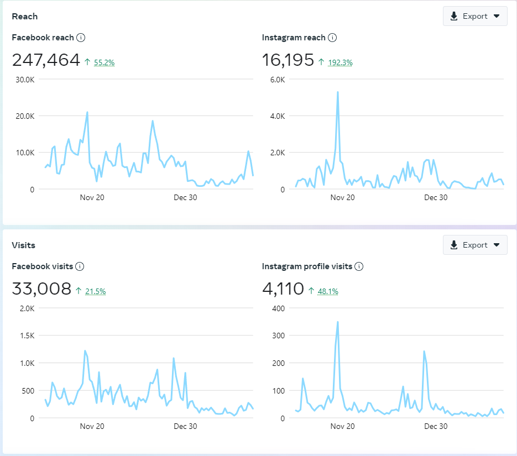Image resolution: width=517 pixels, height=456 pixels.
Task: Click the info icon beside Instagram reach
Action: point(332,38)
